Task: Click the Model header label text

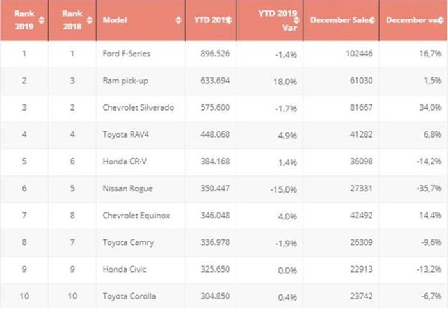Action: coord(115,20)
